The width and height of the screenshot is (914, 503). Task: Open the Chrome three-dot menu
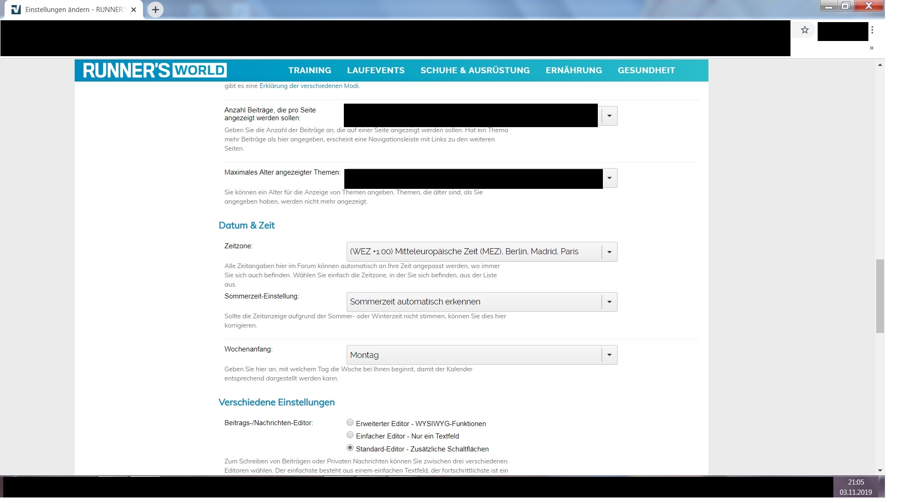coord(872,30)
